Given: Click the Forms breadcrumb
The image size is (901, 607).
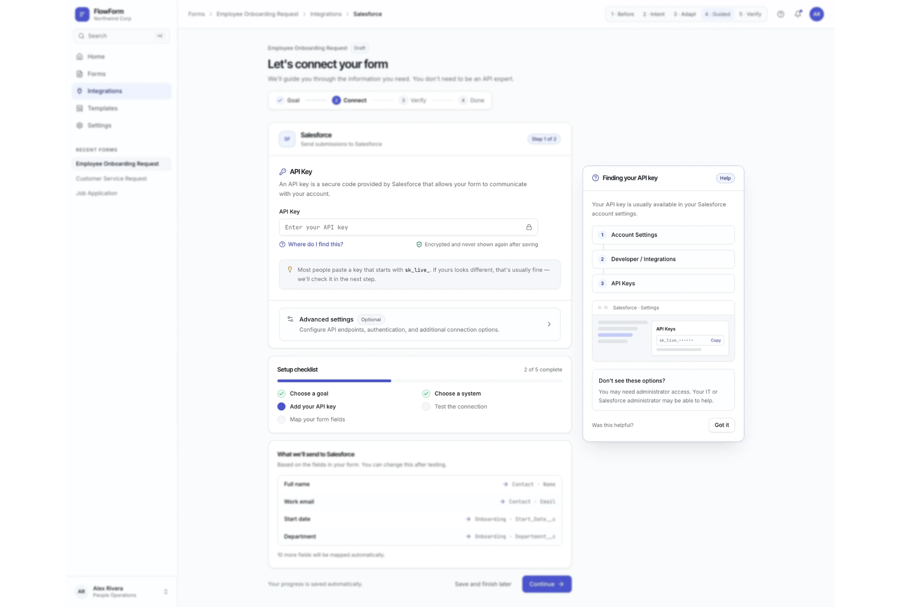Looking at the screenshot, I should (196, 14).
